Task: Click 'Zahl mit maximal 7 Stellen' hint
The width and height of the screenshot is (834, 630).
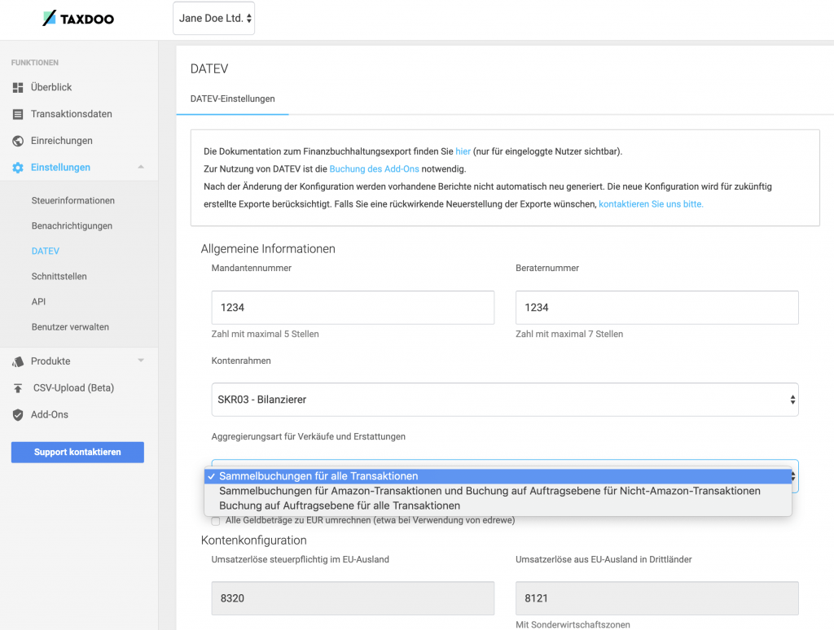Action: click(569, 334)
